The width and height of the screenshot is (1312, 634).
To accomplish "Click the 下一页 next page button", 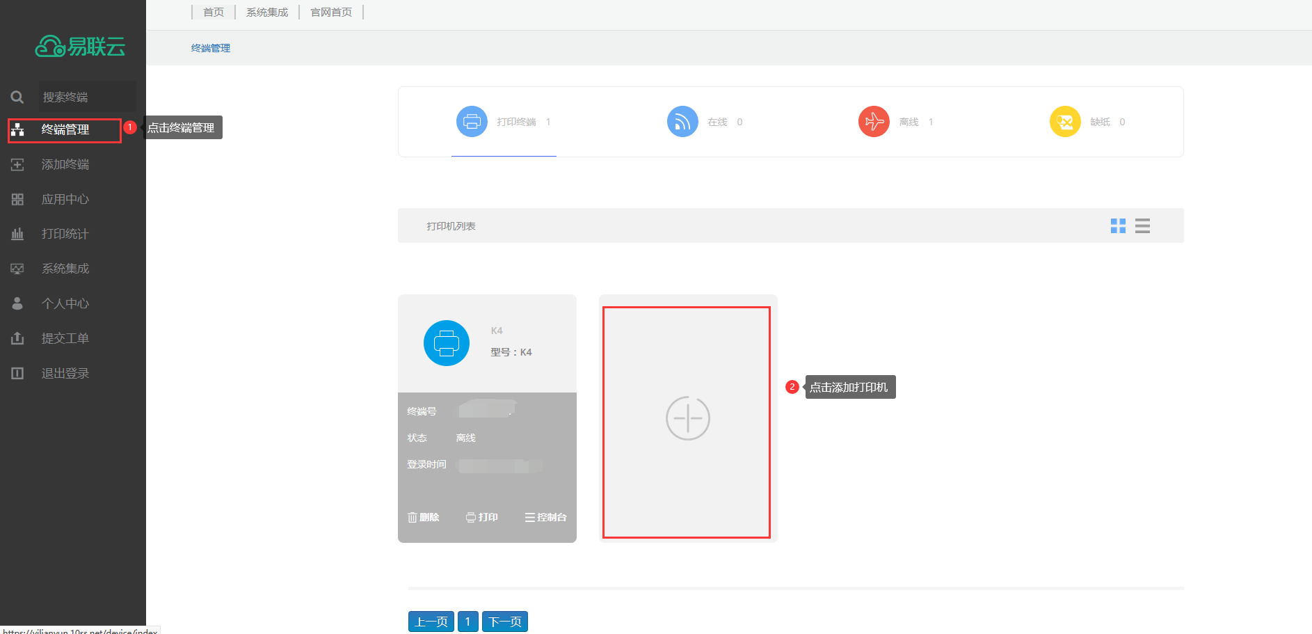I will [x=505, y=621].
